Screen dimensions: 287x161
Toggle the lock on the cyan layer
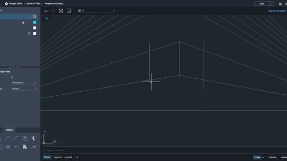coord(23,22)
